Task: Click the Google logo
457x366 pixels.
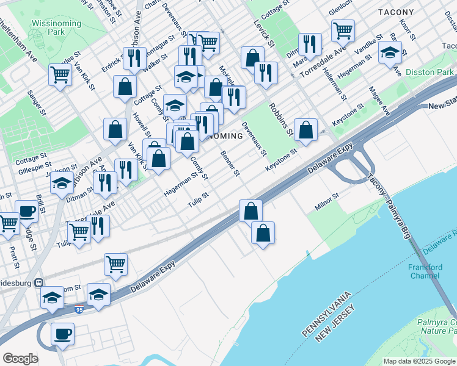Action: (20, 359)
